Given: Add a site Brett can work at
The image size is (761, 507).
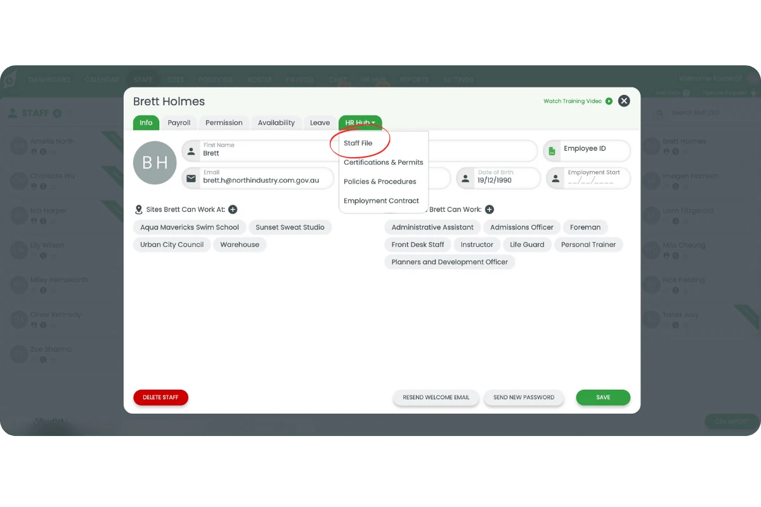Looking at the screenshot, I should click(x=233, y=210).
